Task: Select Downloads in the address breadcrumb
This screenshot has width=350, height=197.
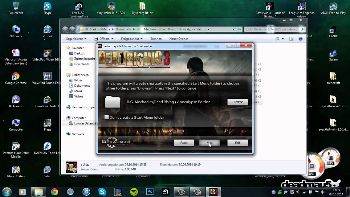Action: click(123, 29)
